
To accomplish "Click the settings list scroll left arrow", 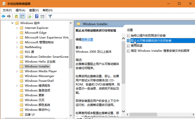I will point(127,114).
